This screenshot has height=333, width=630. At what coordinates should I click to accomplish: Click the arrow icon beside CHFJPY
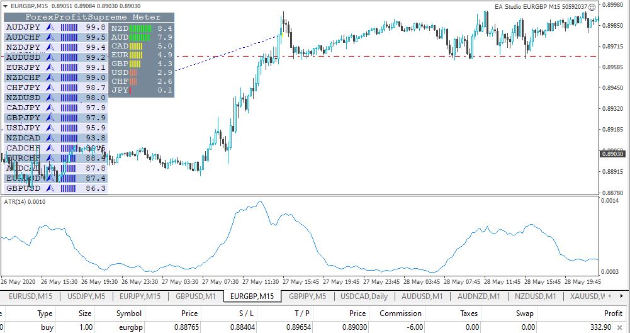click(x=51, y=87)
